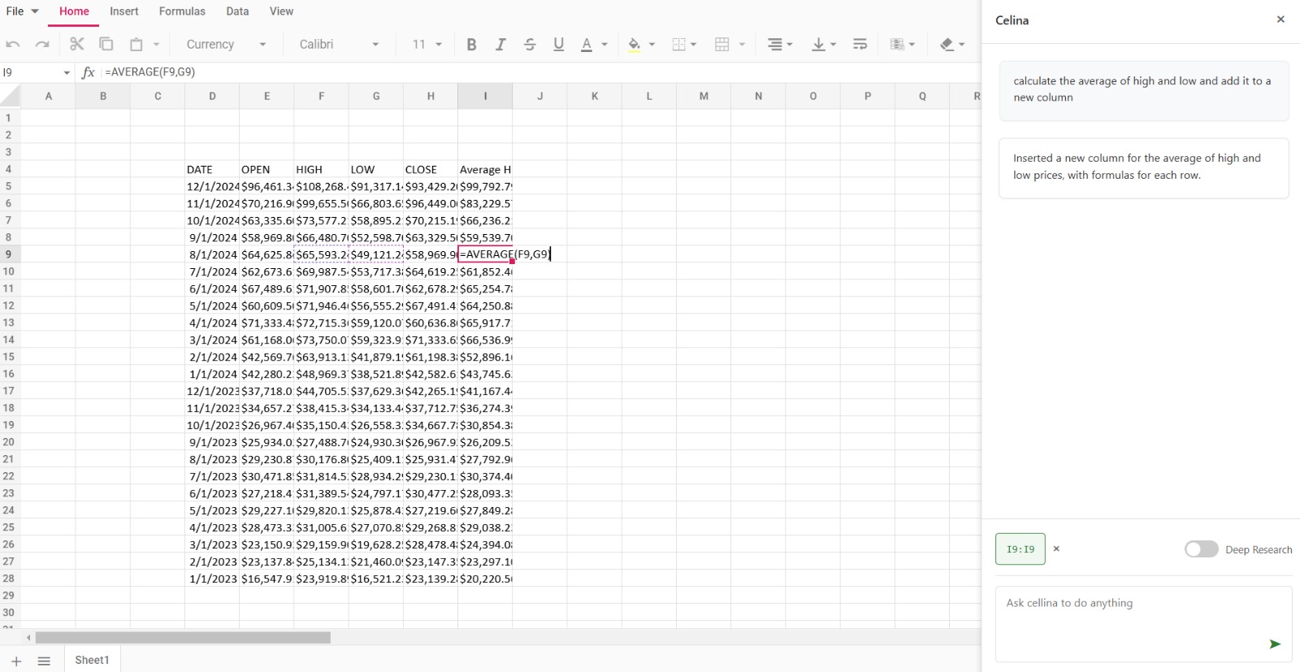Click the conditional format icon
This screenshot has height=672, width=1300.
897,45
